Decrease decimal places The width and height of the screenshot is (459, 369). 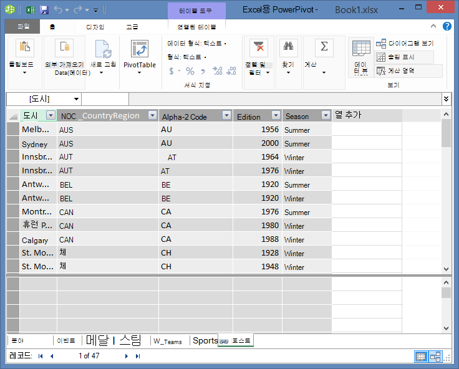[231, 71]
